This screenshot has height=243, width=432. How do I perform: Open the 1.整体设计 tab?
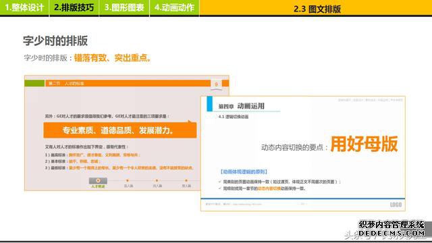click(x=24, y=7)
